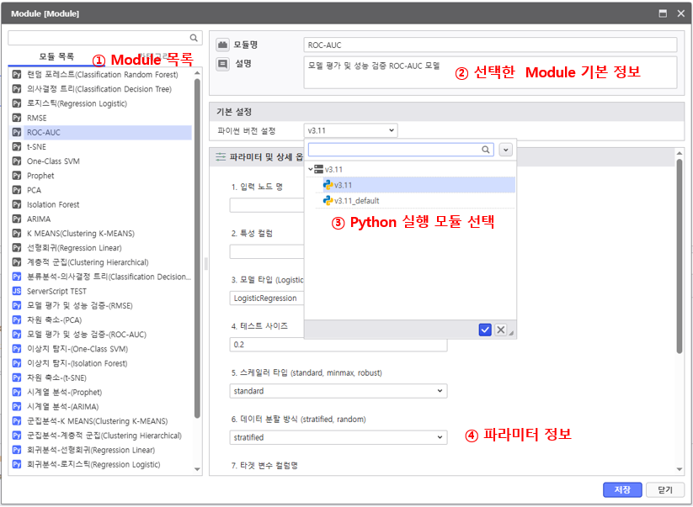693x507 pixels.
Task: Click the 입력 노드 명 input field
Action: point(267,205)
